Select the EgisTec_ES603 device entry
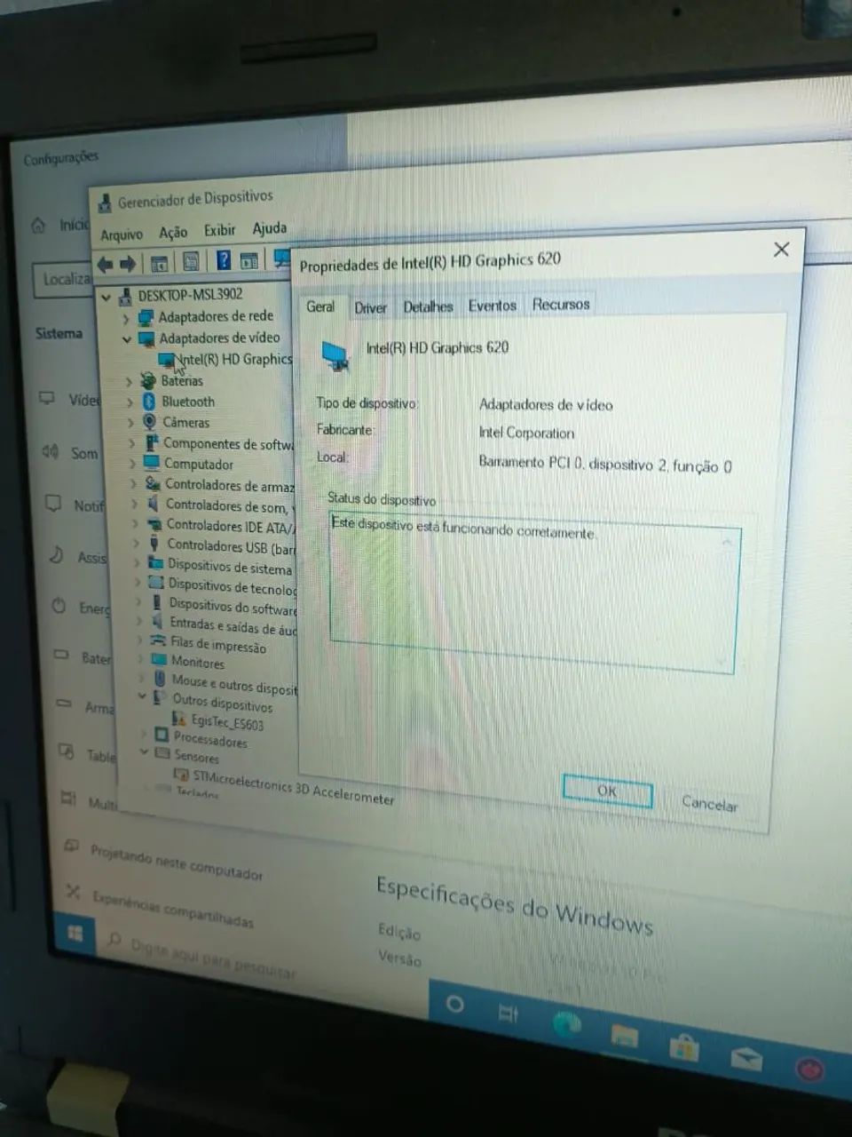This screenshot has width=852, height=1137. coord(228,722)
